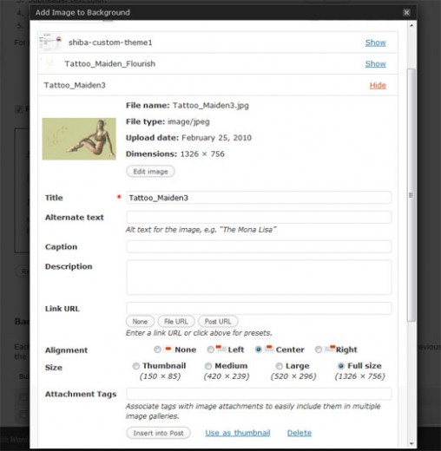Select Center alignment radio button

(259, 350)
